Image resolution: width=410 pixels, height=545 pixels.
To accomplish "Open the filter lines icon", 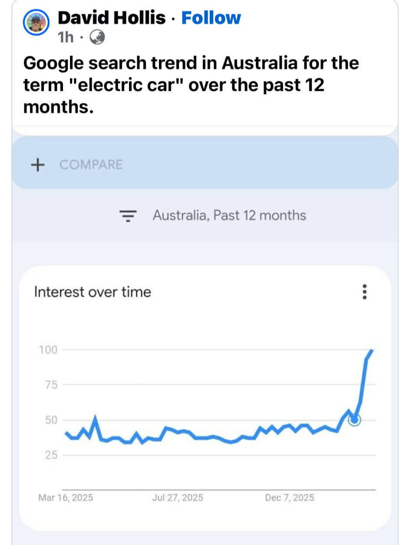I will click(x=128, y=216).
